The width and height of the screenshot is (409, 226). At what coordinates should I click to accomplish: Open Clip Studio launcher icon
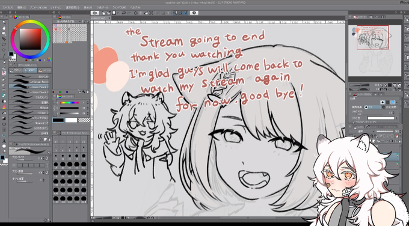(x=95, y=13)
